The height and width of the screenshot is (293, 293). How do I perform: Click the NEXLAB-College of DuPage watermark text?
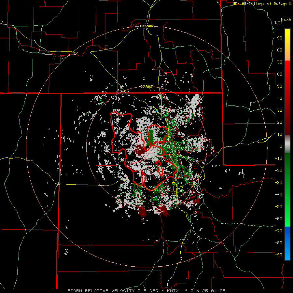tap(262, 4)
